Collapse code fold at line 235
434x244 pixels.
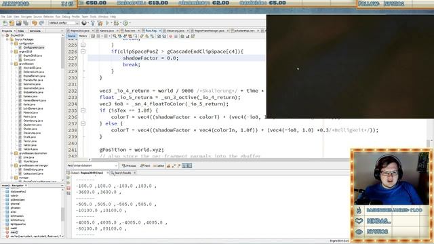click(x=83, y=110)
